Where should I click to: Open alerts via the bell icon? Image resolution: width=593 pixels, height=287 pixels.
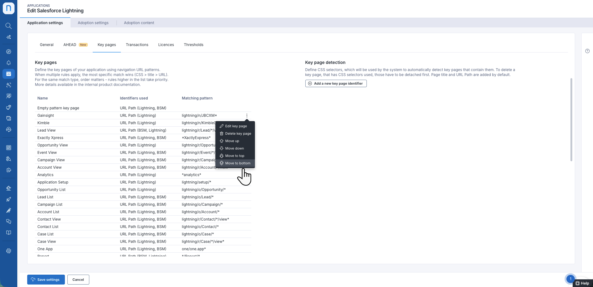(x=9, y=63)
